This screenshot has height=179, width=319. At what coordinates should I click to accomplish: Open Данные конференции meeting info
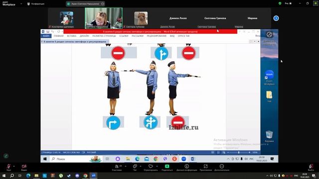pyautogui.click(x=186, y=167)
